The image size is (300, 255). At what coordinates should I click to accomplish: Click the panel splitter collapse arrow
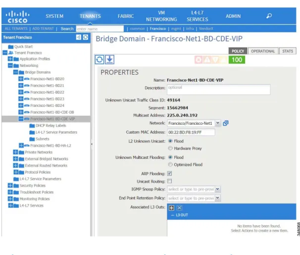[x=92, y=144]
